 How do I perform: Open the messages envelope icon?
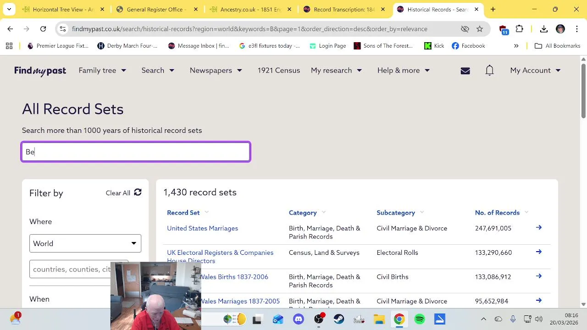[x=465, y=71]
